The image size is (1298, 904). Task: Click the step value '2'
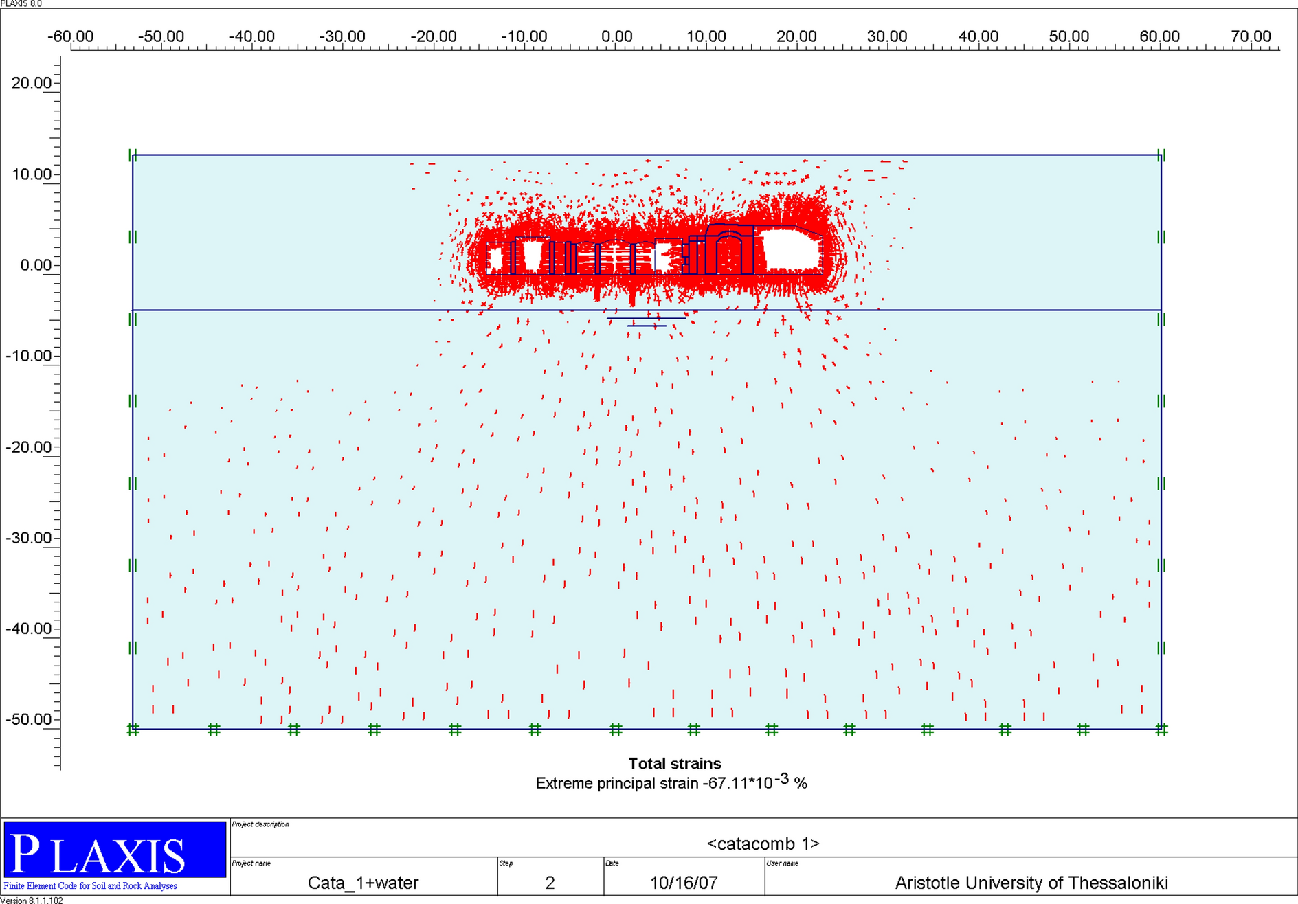tap(550, 883)
